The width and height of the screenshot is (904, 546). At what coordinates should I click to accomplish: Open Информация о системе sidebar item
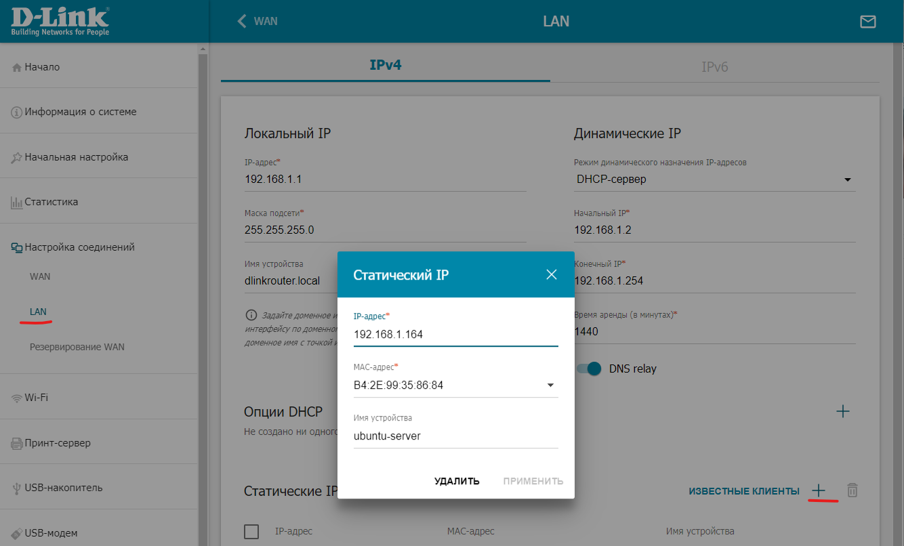point(80,112)
